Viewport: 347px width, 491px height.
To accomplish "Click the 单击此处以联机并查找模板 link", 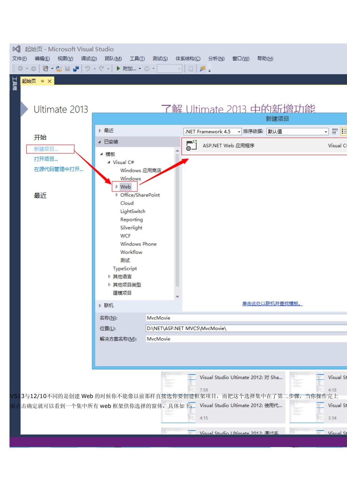I will [x=272, y=304].
